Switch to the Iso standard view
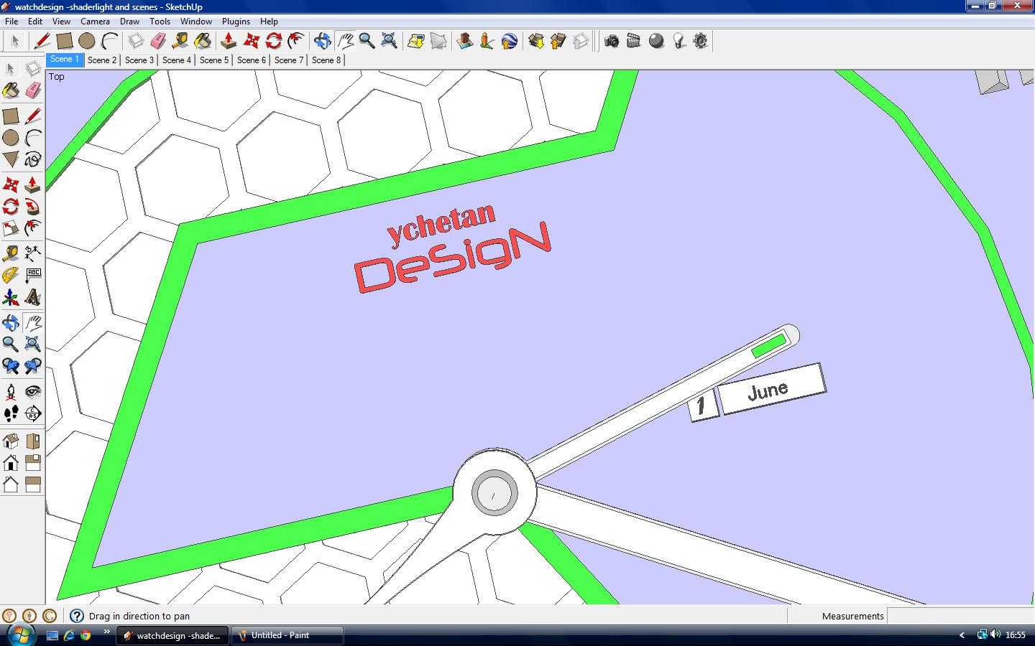The height and width of the screenshot is (646, 1035). point(11,441)
